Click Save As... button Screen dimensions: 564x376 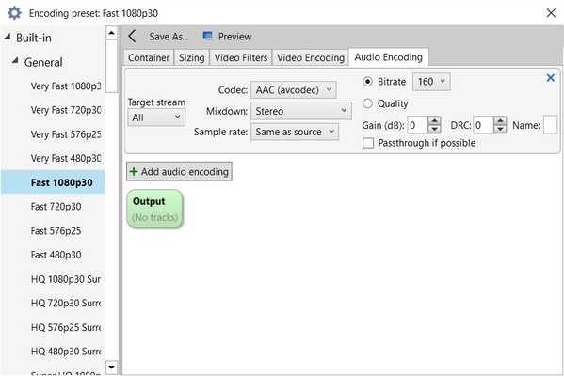(169, 37)
